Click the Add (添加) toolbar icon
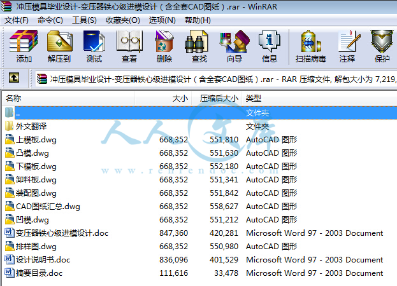The height and width of the screenshot is (286, 397). pyautogui.click(x=24, y=41)
